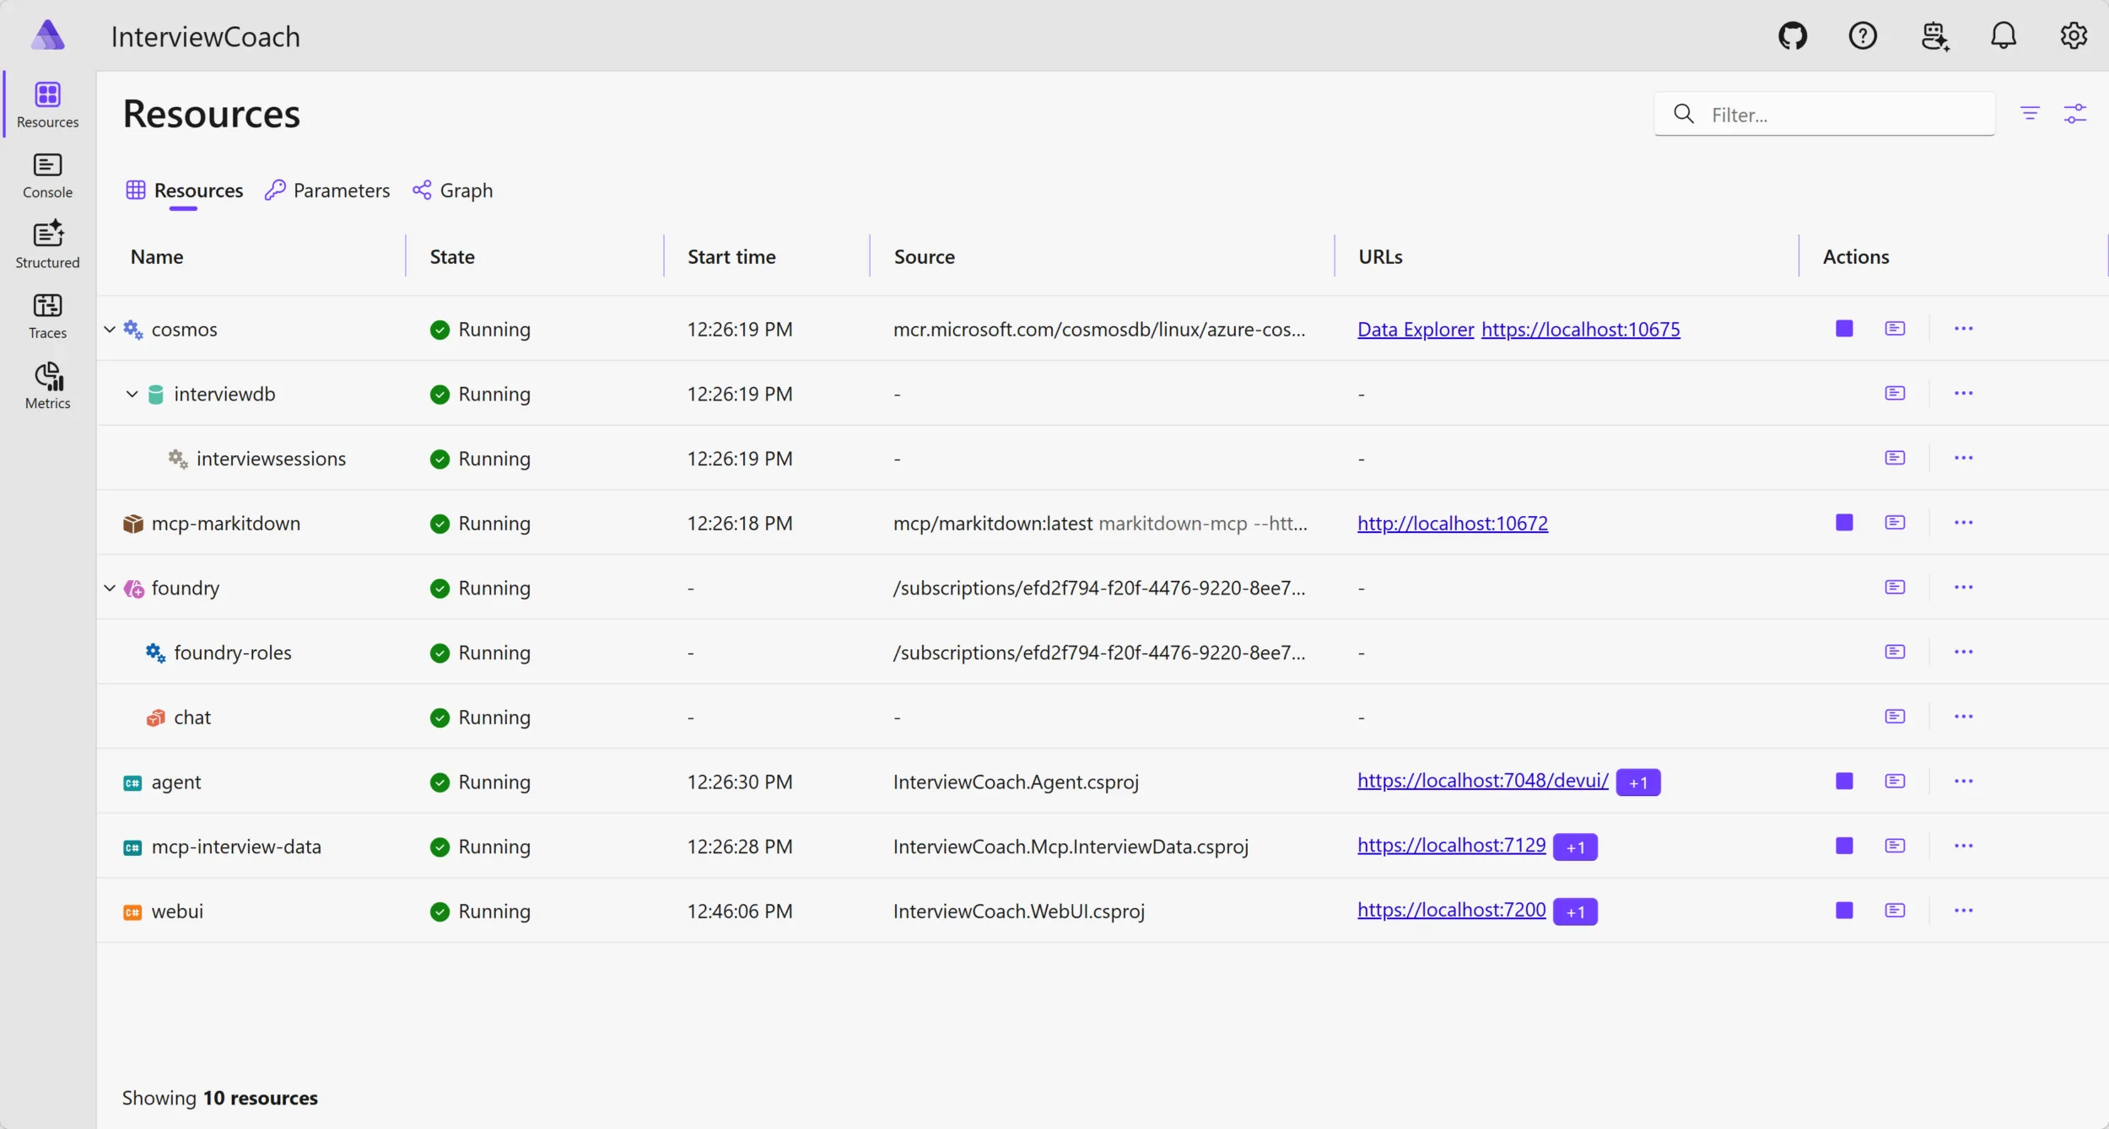
Task: Switch to the Graph tab
Action: (452, 191)
